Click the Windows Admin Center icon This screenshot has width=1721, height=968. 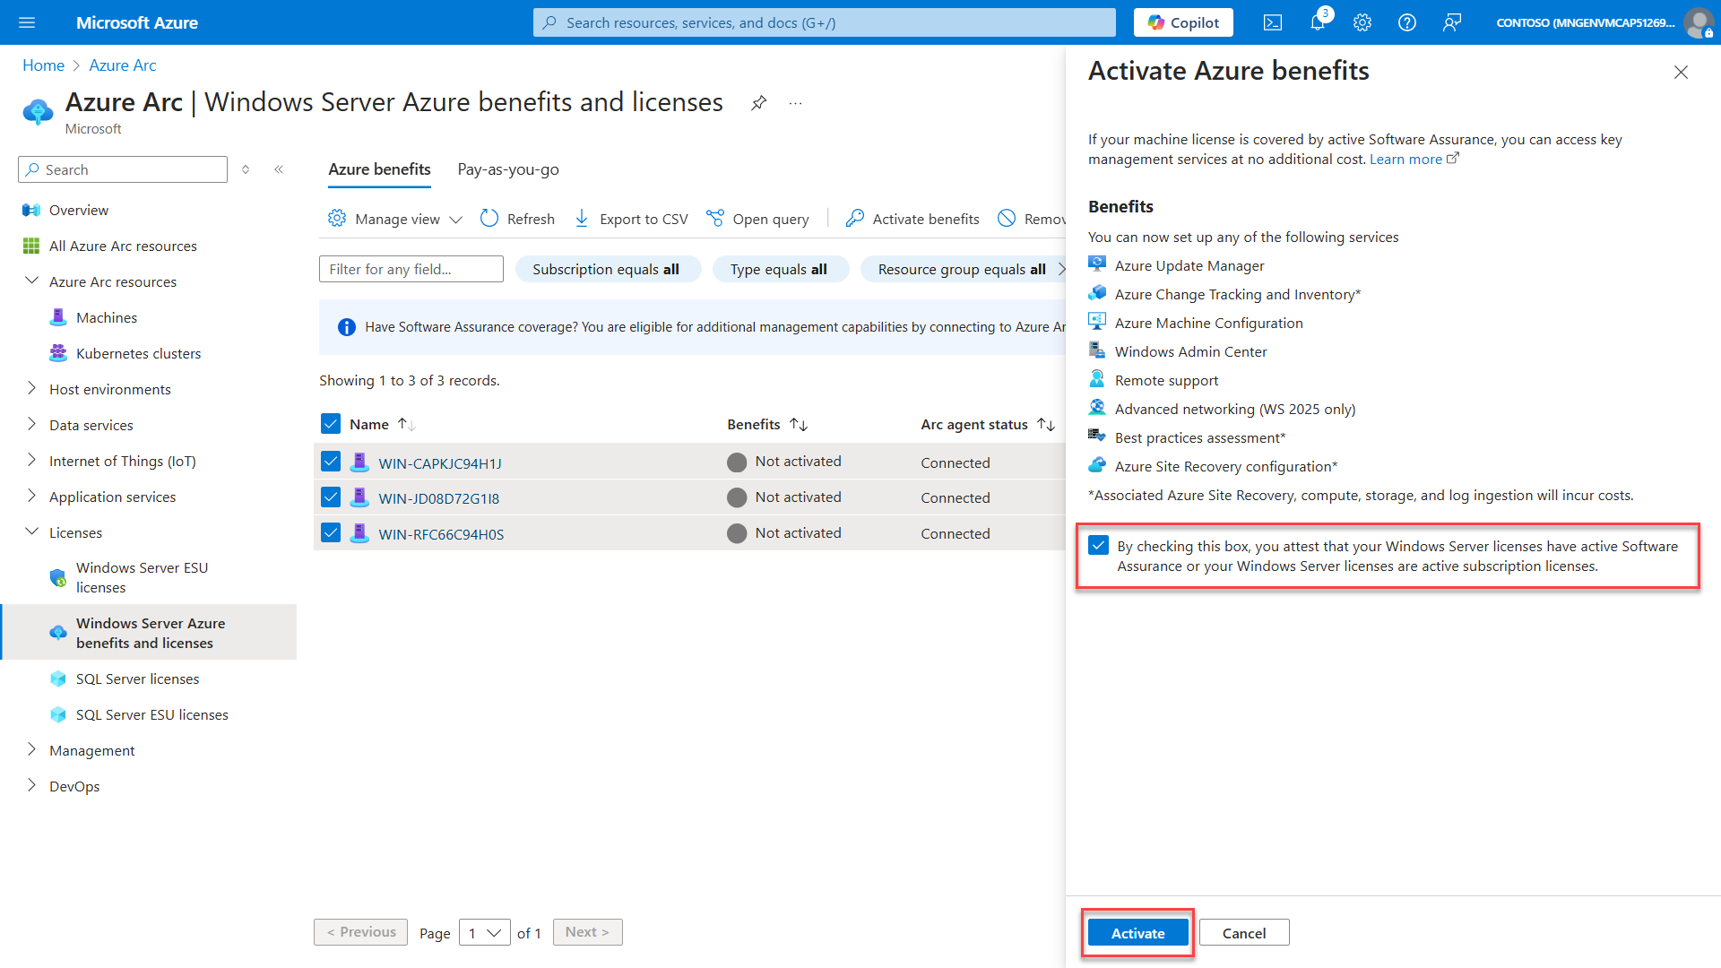tap(1097, 350)
